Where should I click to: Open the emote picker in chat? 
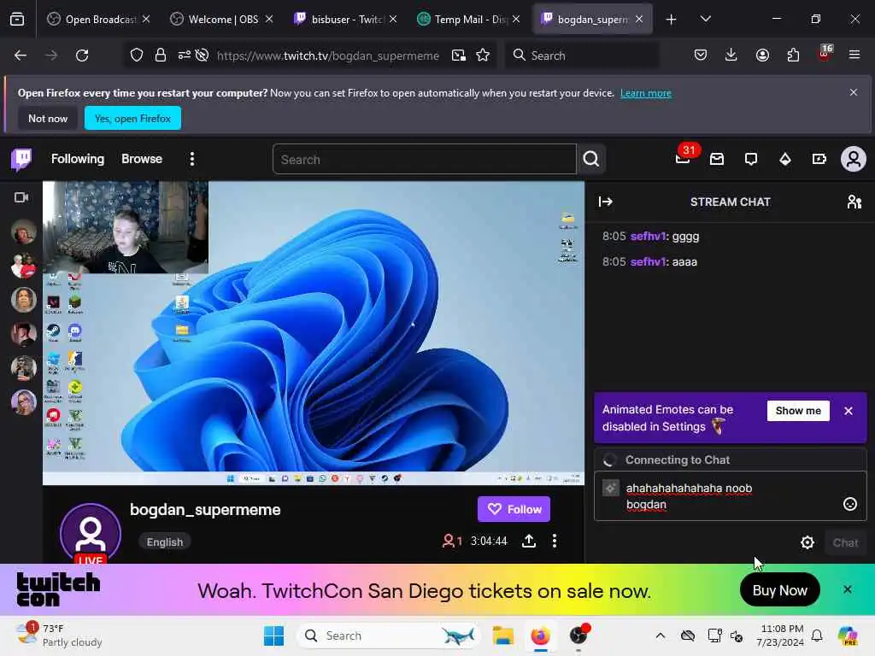tap(849, 504)
